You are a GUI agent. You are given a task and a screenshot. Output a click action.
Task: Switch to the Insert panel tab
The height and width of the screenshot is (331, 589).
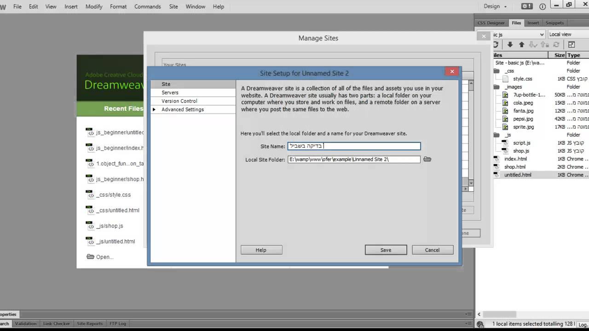point(533,23)
